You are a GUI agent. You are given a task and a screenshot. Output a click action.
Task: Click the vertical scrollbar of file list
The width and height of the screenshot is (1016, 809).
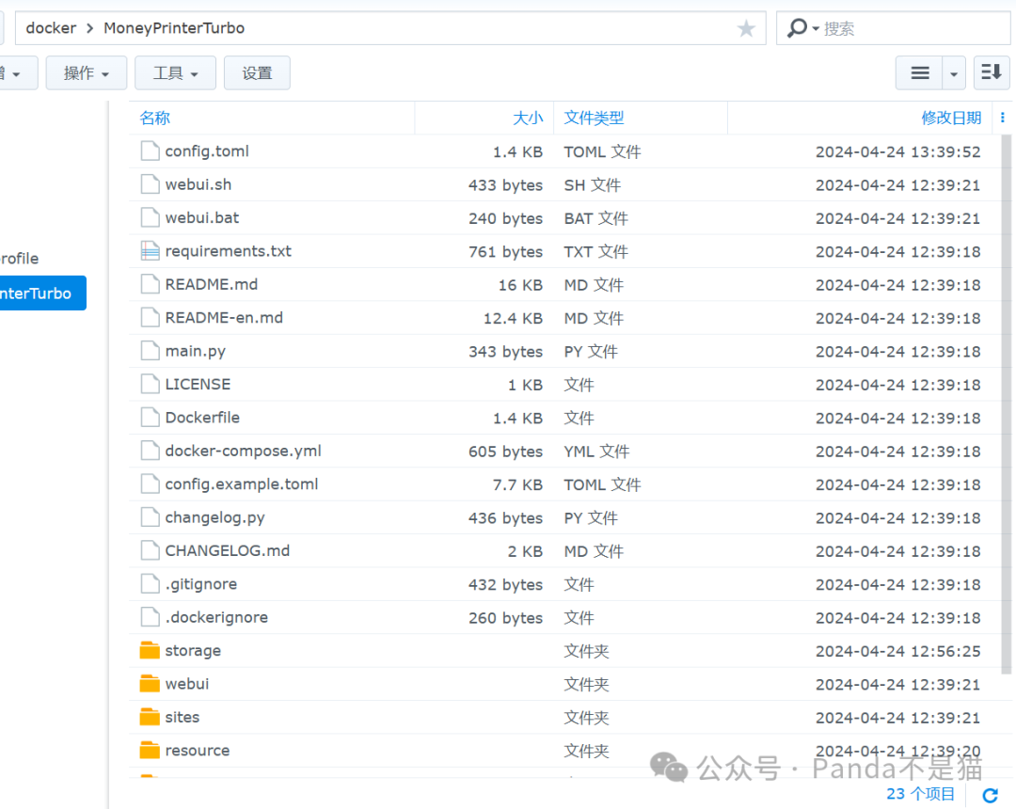click(1007, 404)
